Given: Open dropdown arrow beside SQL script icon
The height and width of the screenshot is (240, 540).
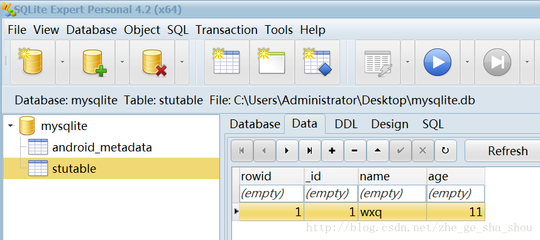Looking at the screenshot, I should pyautogui.click(x=408, y=62).
